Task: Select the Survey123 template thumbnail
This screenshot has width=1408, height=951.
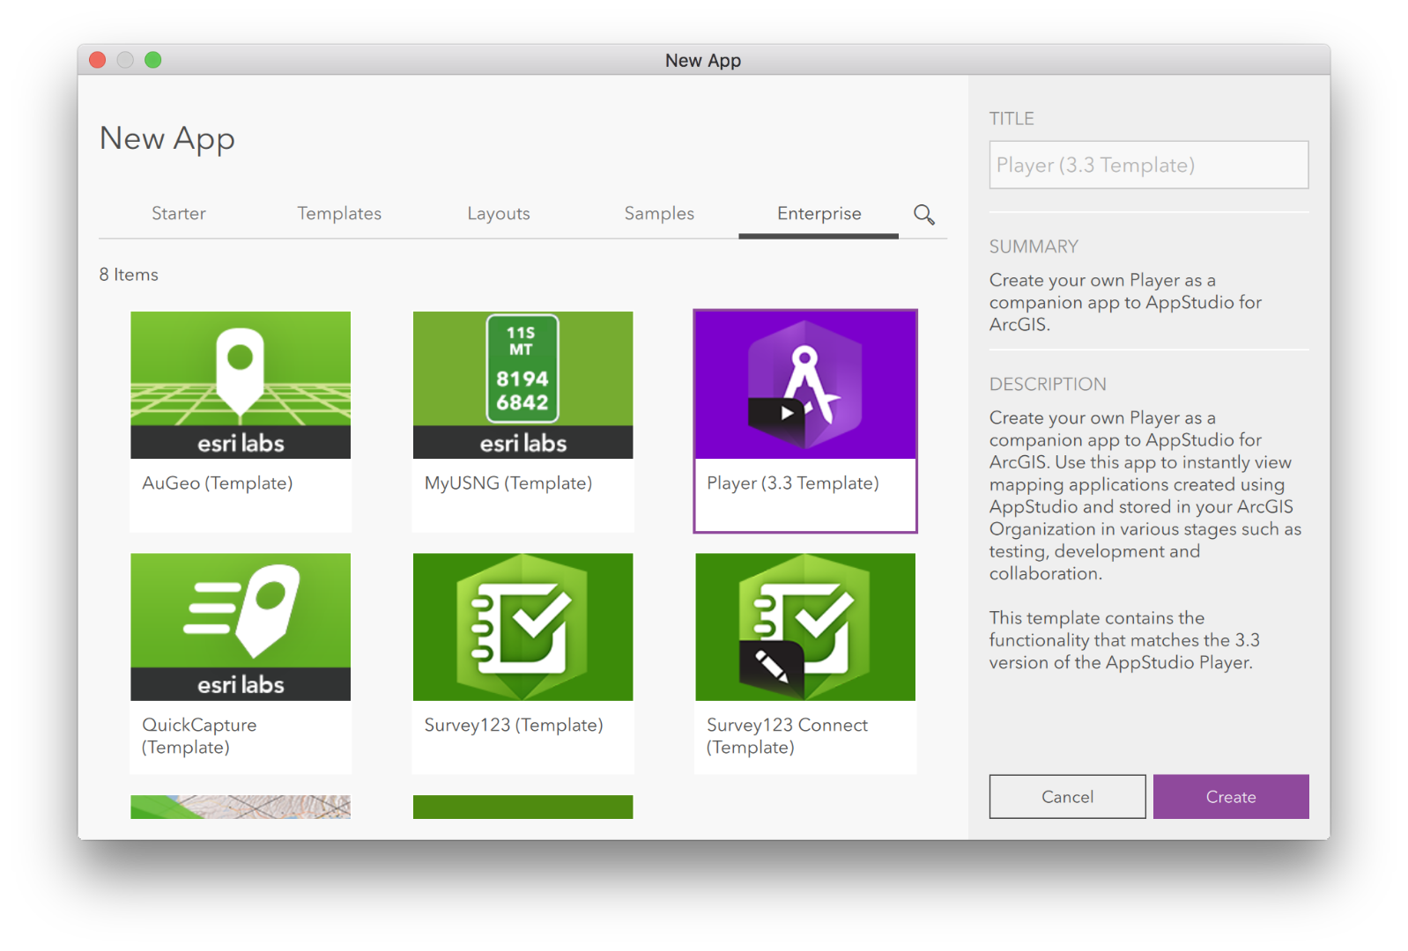Action: coord(523,627)
